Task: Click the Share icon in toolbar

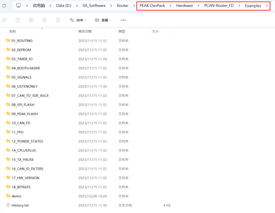Action: (45, 20)
